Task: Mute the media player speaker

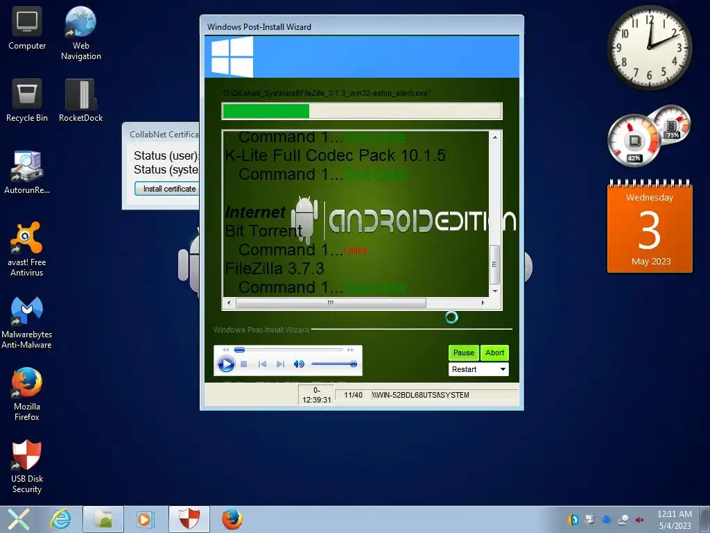Action: (x=299, y=364)
